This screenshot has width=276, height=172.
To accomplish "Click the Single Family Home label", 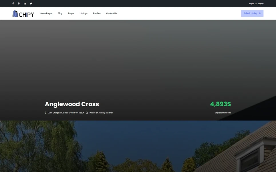I will tap(223, 113).
